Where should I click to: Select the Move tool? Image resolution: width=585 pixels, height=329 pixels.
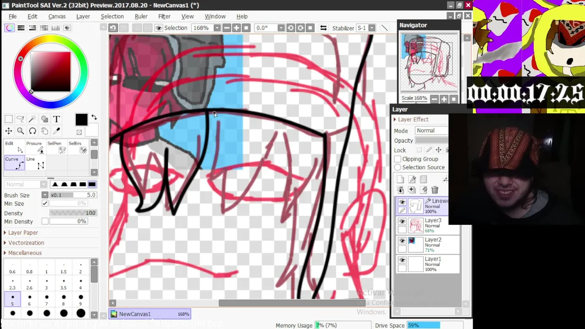click(9, 131)
